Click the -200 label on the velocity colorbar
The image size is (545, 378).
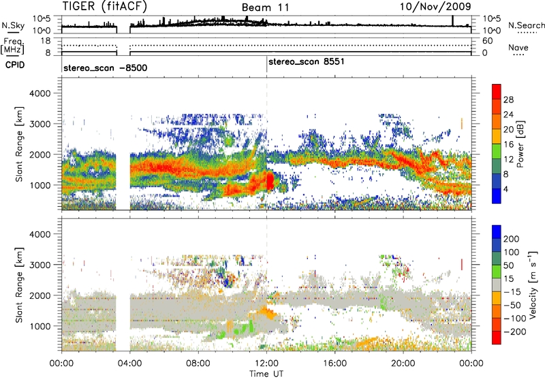[x=515, y=332]
